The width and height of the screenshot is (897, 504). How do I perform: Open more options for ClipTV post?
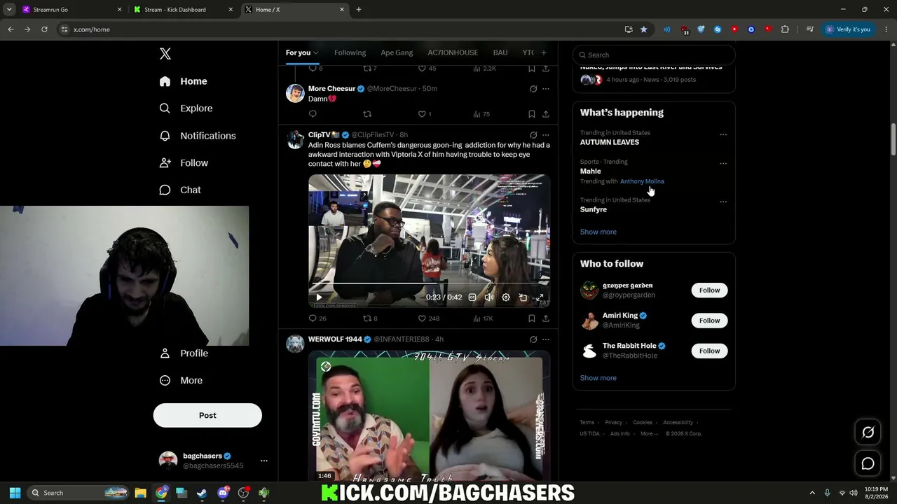tap(546, 135)
